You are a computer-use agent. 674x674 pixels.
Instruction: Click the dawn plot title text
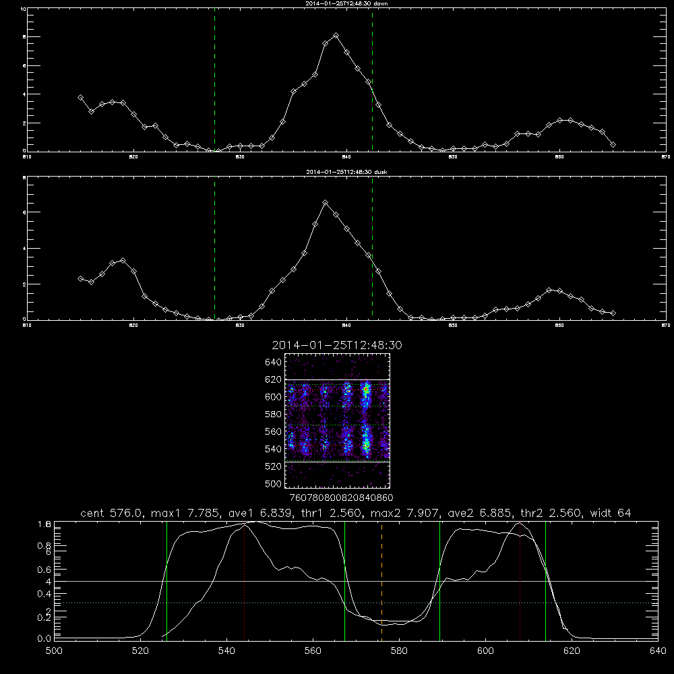346,3
